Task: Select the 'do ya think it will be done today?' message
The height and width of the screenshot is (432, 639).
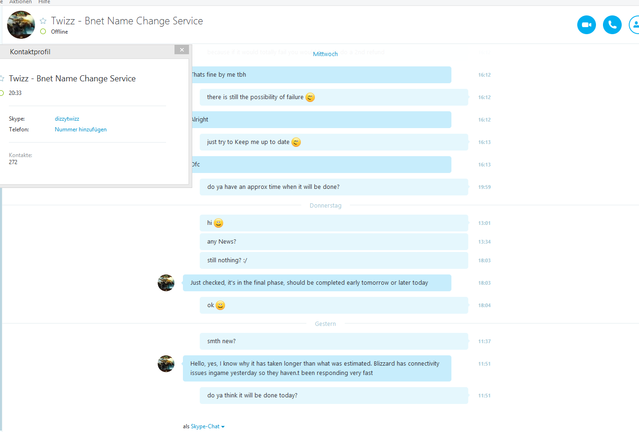Action: [x=334, y=396]
